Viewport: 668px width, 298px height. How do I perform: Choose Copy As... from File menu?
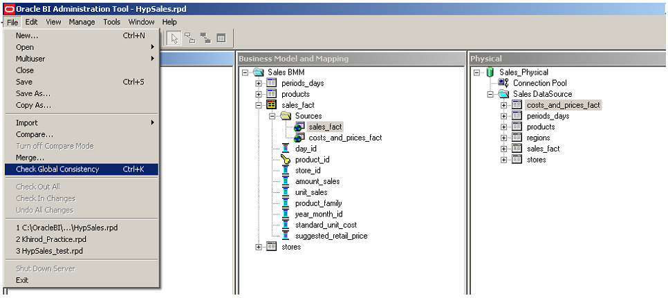pos(82,105)
